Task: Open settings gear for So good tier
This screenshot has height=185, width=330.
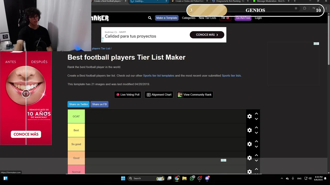Action: click(x=250, y=144)
